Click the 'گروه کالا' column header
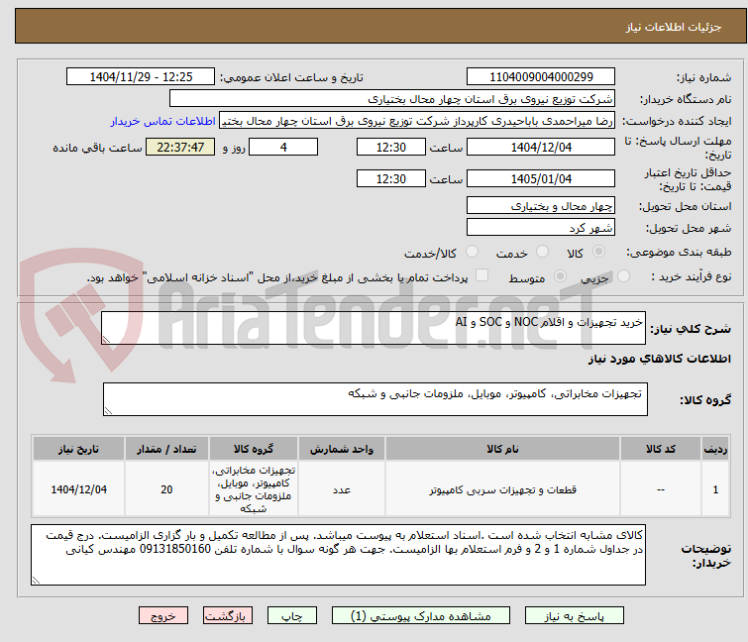Viewport: 748px width, 642px height. coord(254,449)
